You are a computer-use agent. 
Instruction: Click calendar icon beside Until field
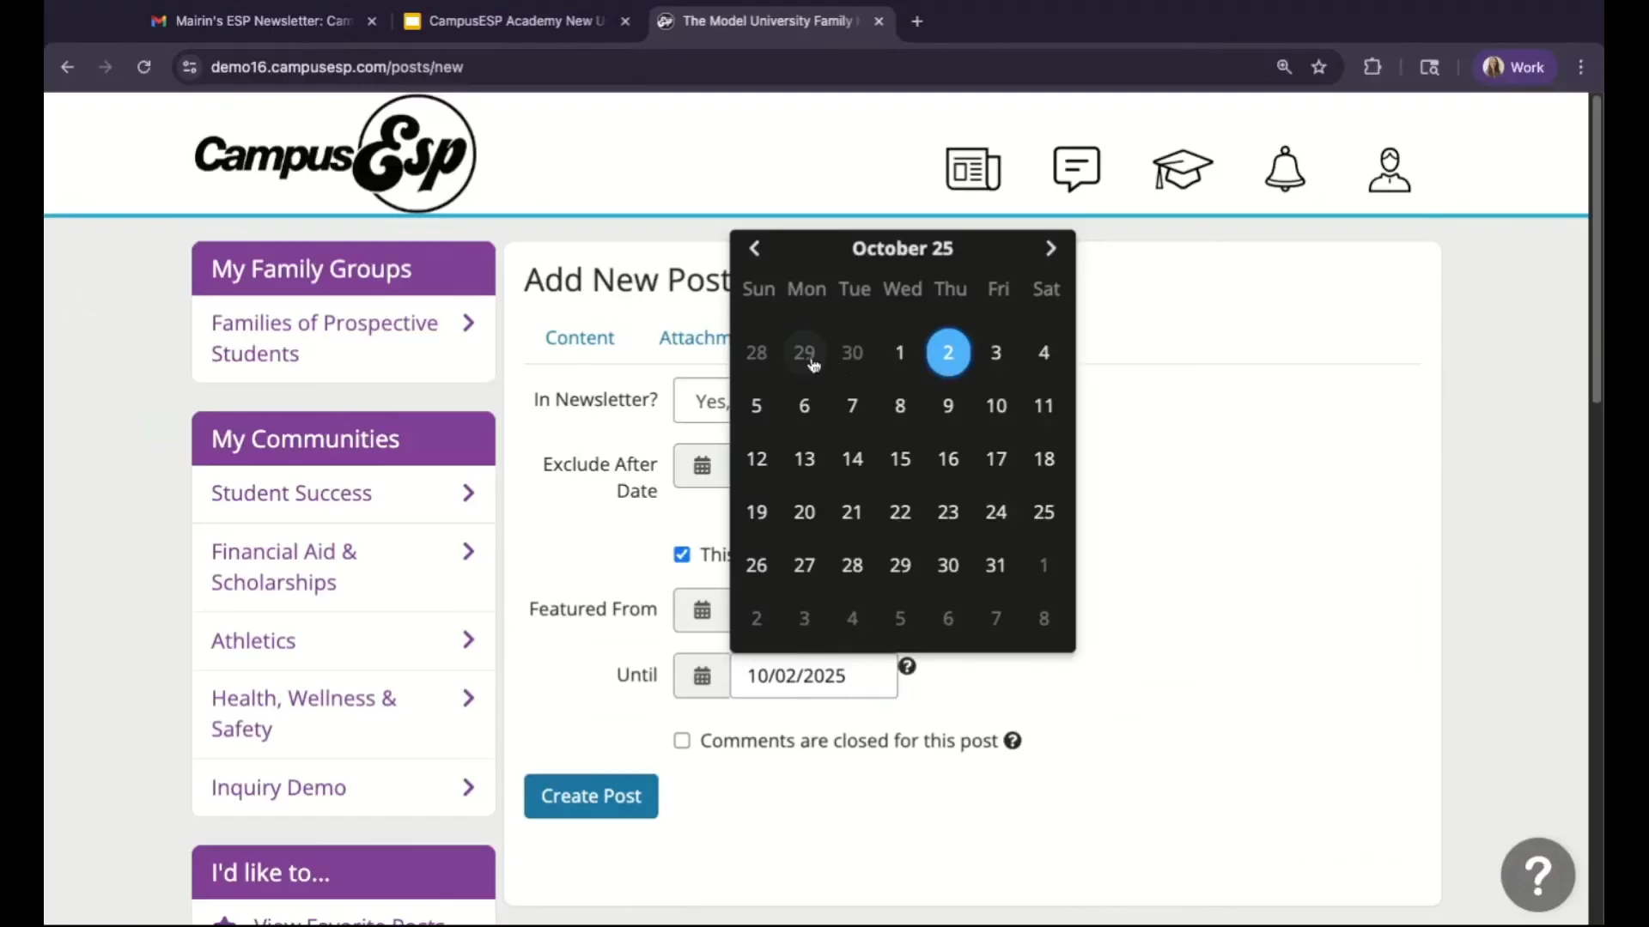click(702, 676)
